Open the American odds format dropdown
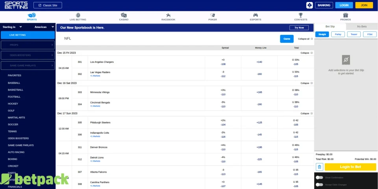The image size is (378, 189). (44, 27)
